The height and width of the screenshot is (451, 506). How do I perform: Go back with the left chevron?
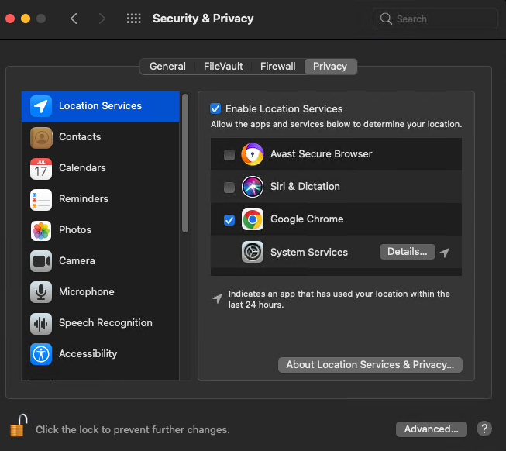[x=74, y=19]
